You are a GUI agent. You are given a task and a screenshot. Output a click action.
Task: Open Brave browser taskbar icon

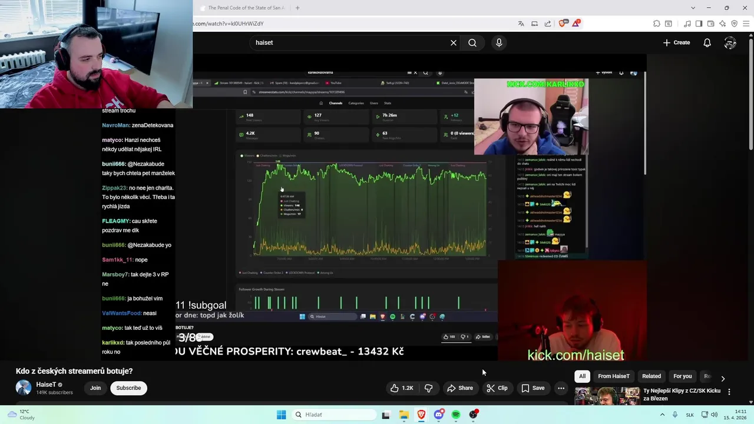(421, 415)
